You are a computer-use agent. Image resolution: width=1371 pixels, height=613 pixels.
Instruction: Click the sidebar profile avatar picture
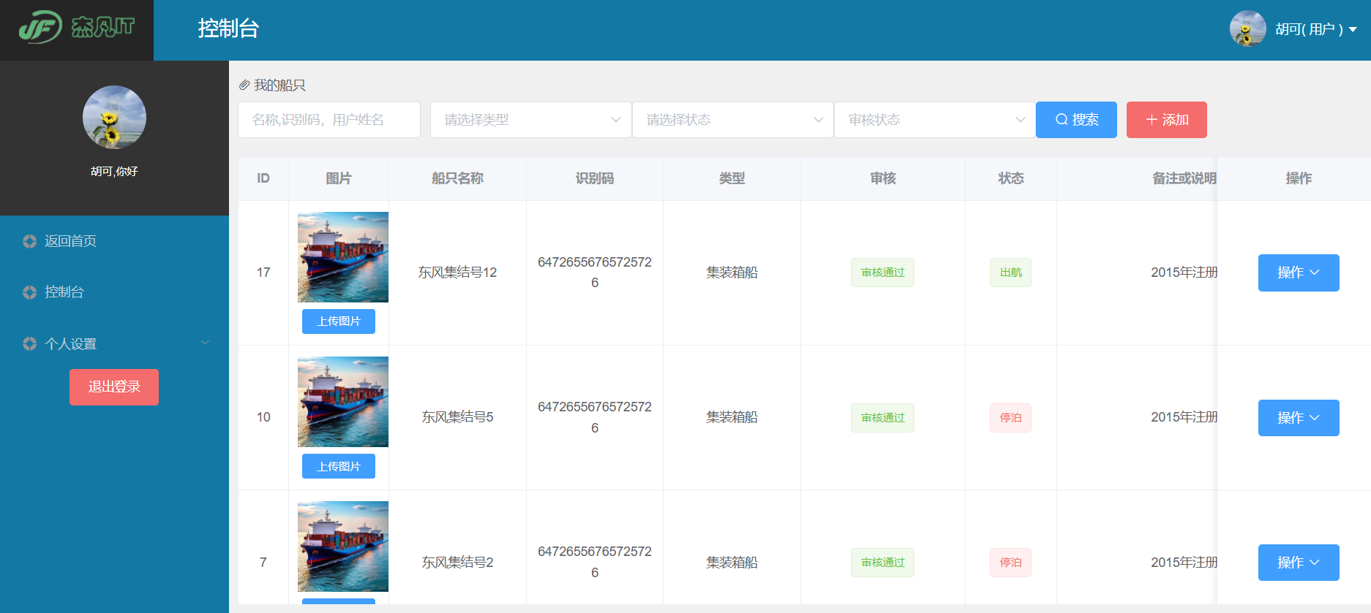(114, 118)
